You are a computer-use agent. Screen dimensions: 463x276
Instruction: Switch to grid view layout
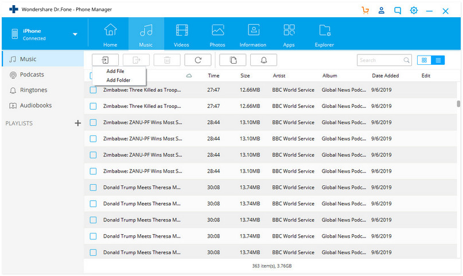click(425, 60)
